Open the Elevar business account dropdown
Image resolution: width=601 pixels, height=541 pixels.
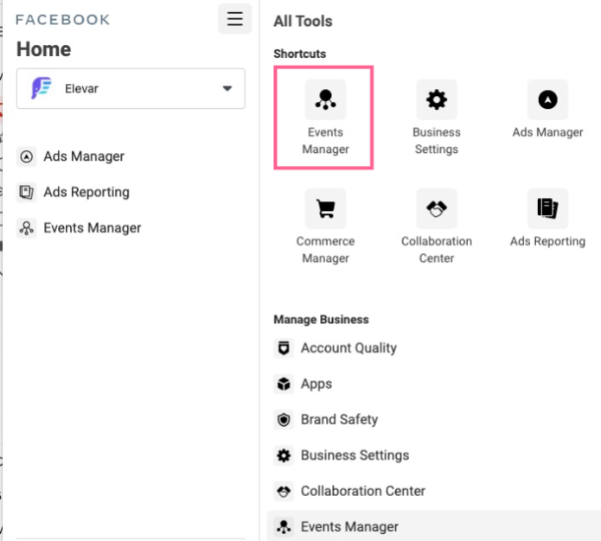click(131, 88)
